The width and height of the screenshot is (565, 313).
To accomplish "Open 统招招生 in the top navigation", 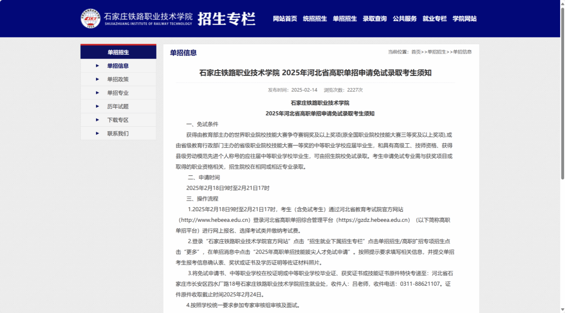I will pos(315,19).
